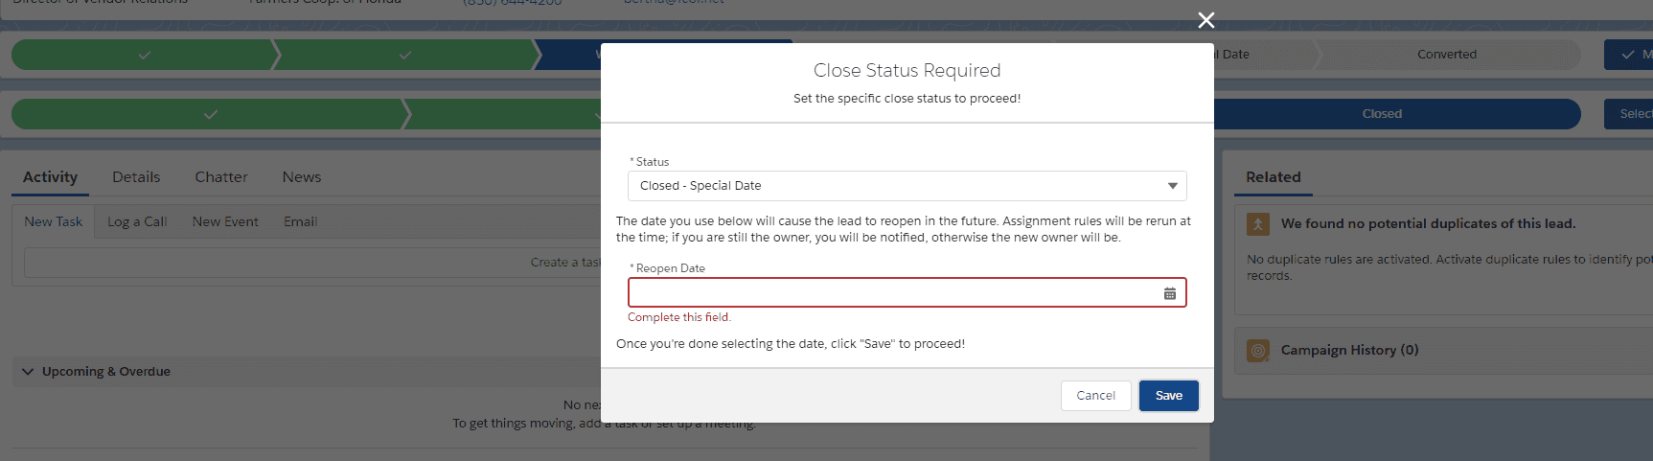Switch to the Chatter tab
This screenshot has height=461, width=1653.
[x=221, y=177]
